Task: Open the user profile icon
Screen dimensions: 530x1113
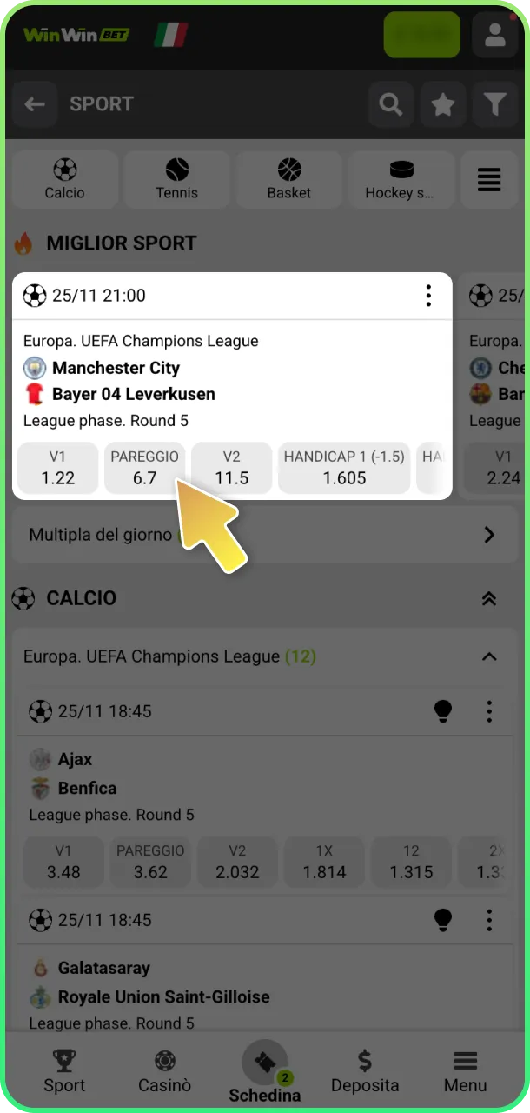Action: tap(495, 35)
